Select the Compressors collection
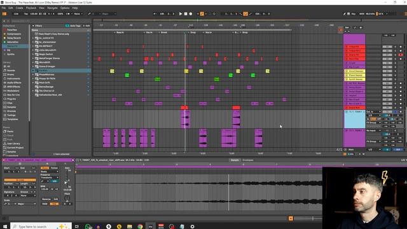Image resolution: width=407 pixels, height=229 pixels. click(14, 34)
